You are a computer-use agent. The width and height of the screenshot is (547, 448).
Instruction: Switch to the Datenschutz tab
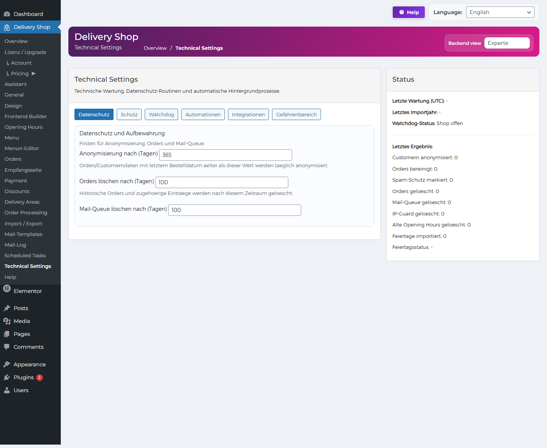point(94,114)
